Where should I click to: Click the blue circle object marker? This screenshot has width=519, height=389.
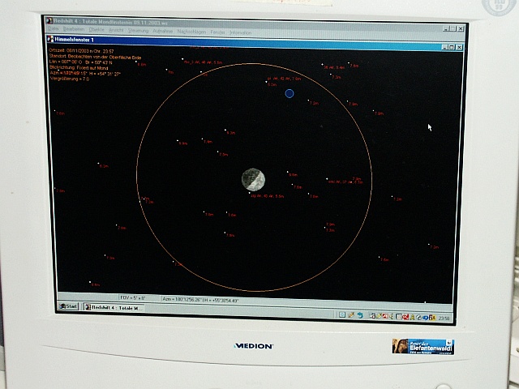290,94
